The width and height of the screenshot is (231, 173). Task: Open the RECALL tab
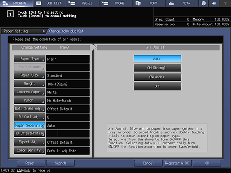click(x=83, y=3)
